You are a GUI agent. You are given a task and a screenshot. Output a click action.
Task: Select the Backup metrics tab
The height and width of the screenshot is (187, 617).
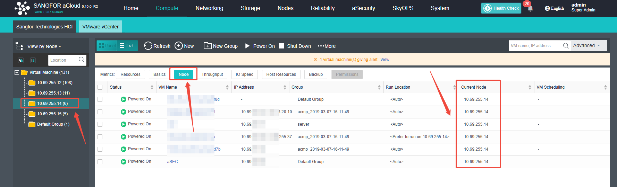[316, 74]
